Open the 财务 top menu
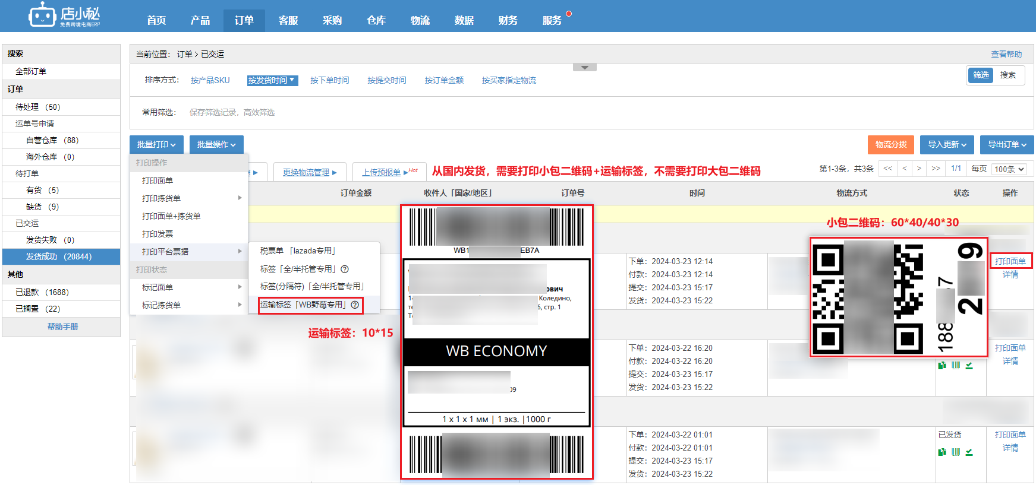The width and height of the screenshot is (1036, 485). (508, 20)
